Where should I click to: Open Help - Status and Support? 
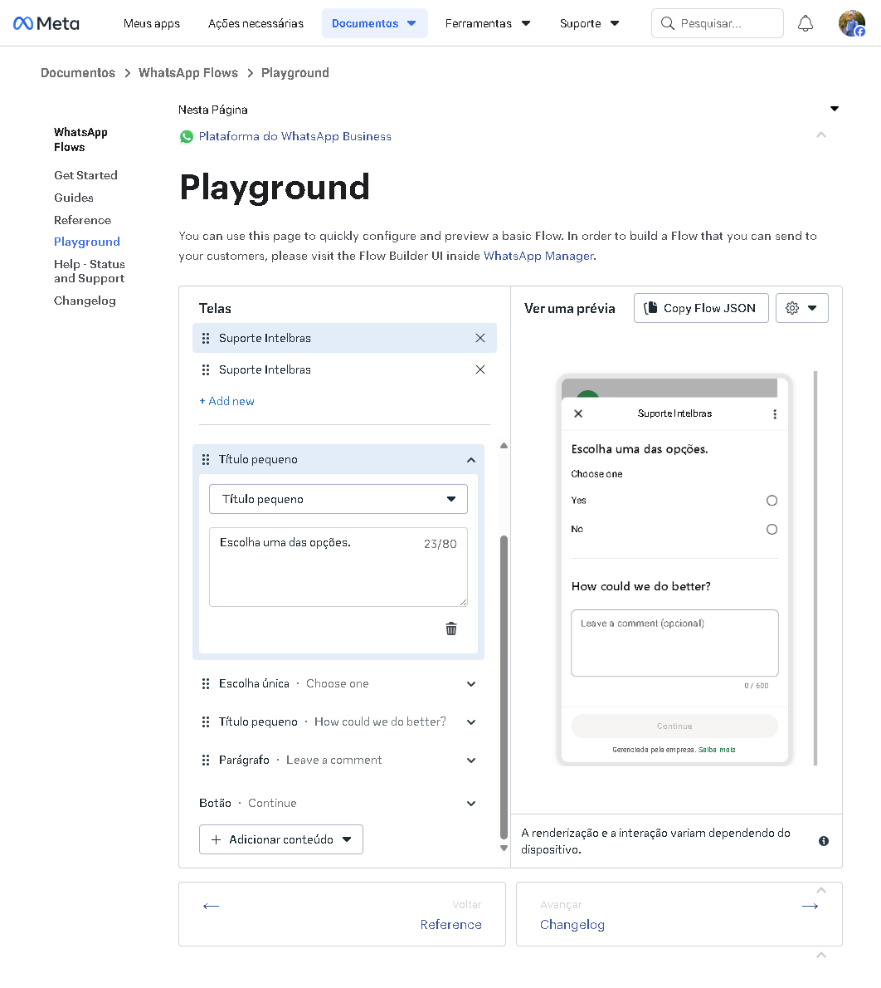90,271
